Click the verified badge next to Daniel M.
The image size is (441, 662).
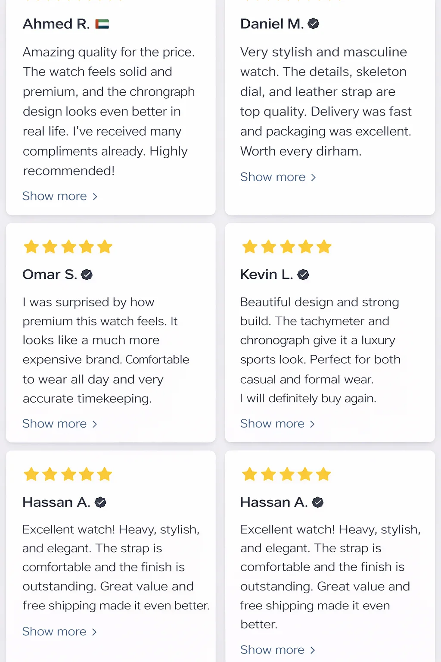click(314, 24)
